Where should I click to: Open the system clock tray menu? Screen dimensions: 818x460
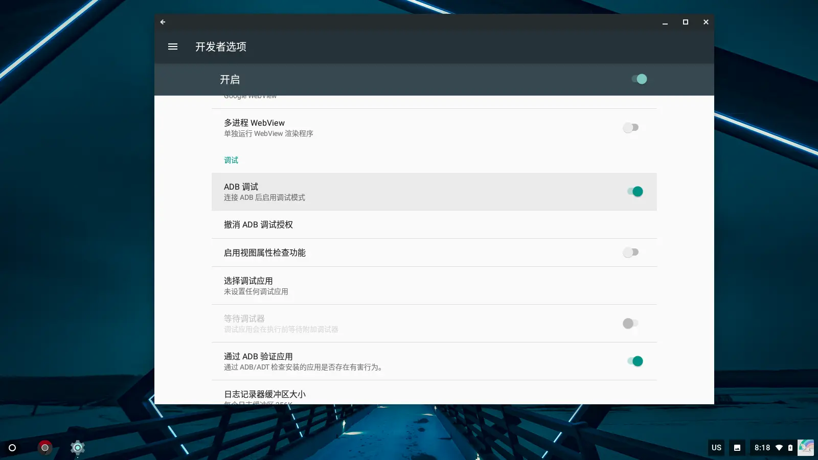(762, 447)
